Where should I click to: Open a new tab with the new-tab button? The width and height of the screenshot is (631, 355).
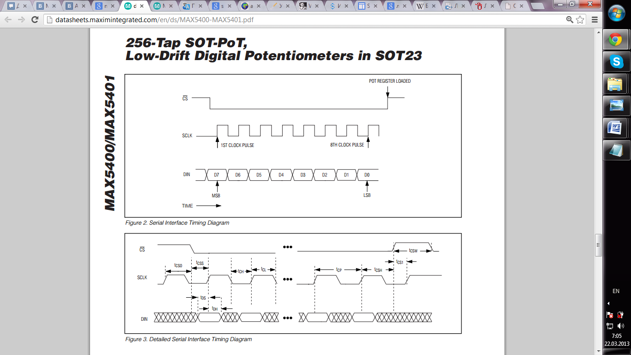coord(537,6)
